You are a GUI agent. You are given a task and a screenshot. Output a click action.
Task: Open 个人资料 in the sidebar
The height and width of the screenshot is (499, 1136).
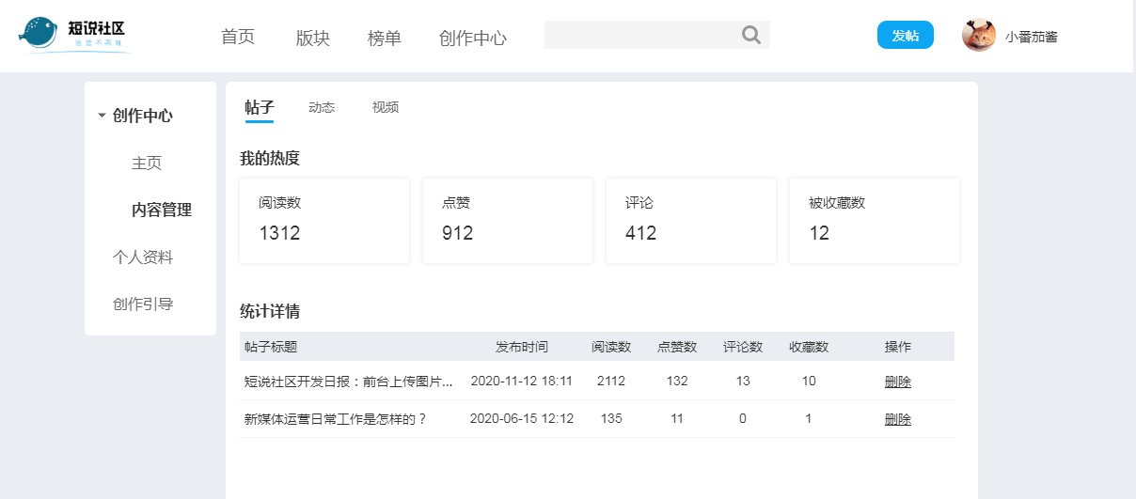click(143, 257)
